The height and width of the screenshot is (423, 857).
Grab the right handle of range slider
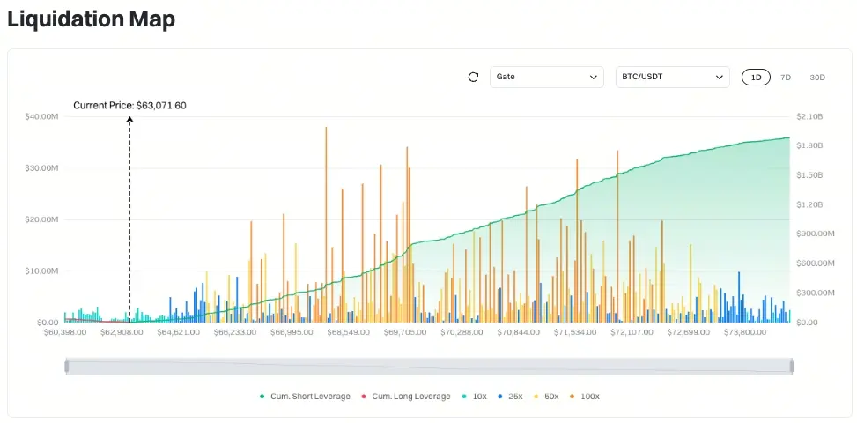coord(791,367)
